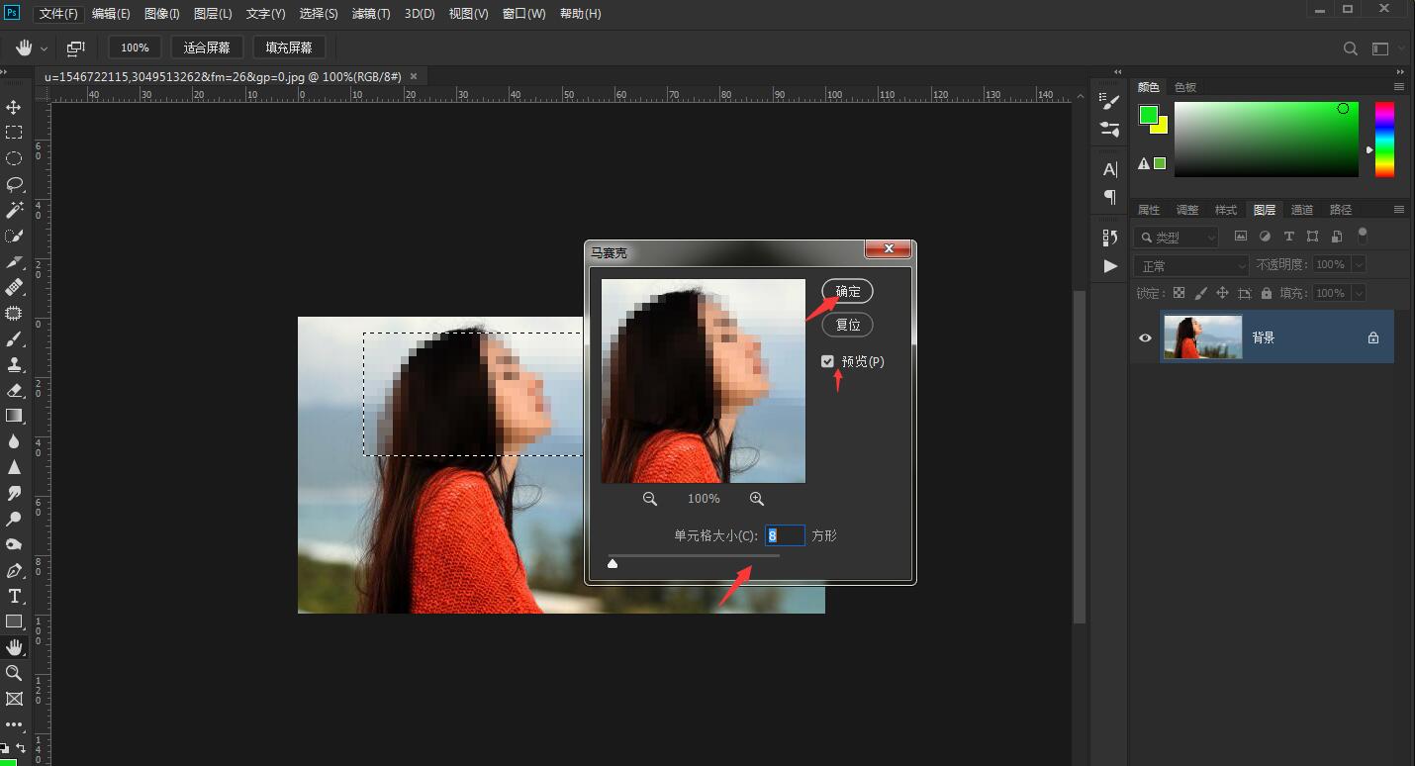Open the 类型 layer filter type dropdown

[1177, 238]
